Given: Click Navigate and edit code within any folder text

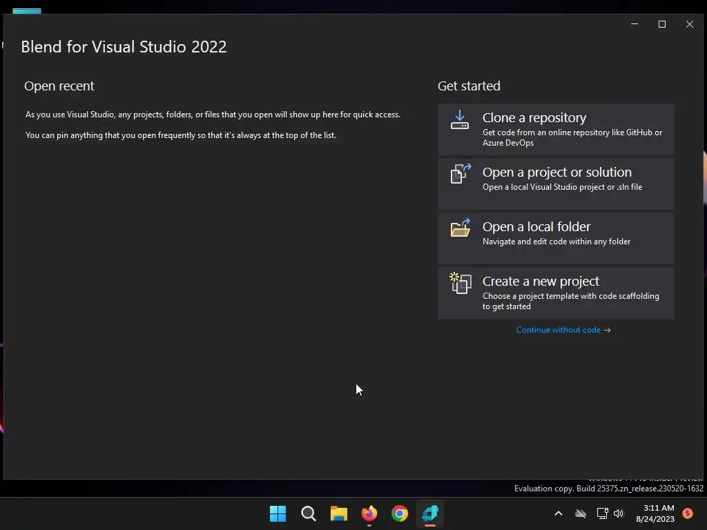Looking at the screenshot, I should (x=556, y=242).
